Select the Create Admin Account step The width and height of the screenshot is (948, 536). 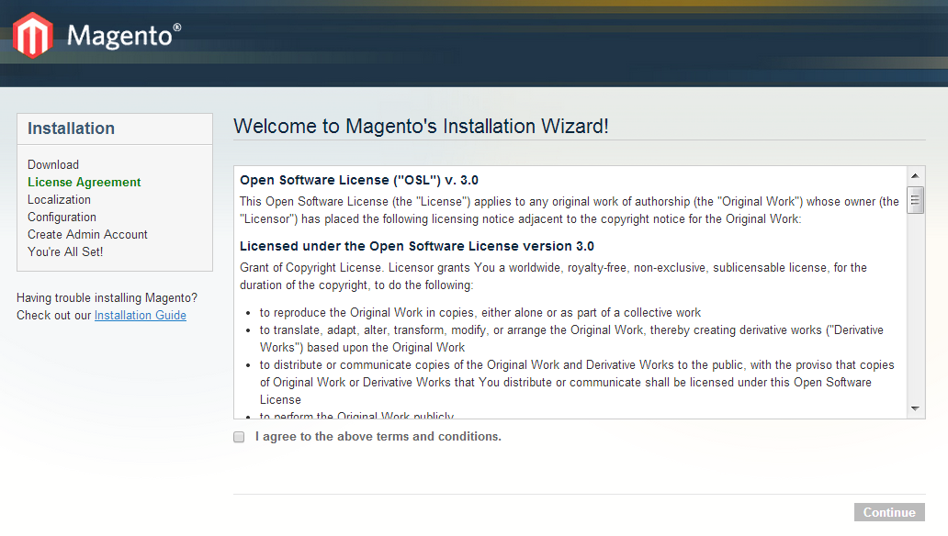(x=87, y=234)
